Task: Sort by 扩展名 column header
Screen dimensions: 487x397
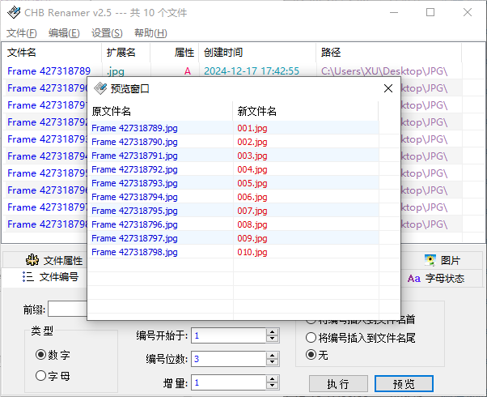Action: [125, 53]
